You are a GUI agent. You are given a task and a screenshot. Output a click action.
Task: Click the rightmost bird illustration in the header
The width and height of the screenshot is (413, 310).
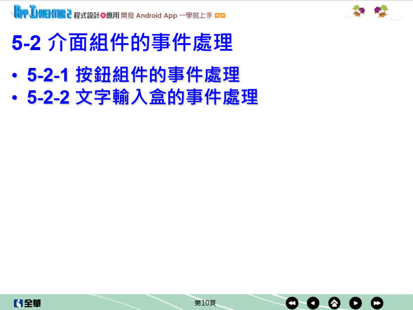tap(381, 11)
